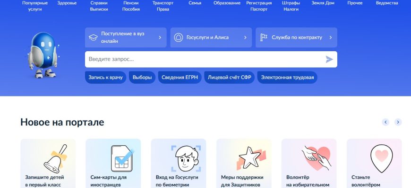Viewport: 411px width, 188px height.
Task: Click the chevron on Поступление в вуз
Action: [x=160, y=38]
